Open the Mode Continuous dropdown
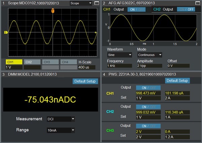This screenshot has height=143, width=202. tap(150, 55)
